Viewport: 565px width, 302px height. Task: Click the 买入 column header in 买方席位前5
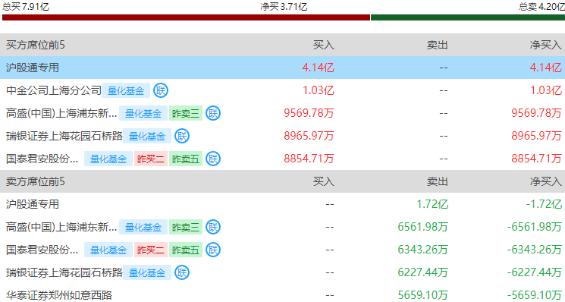(x=324, y=45)
